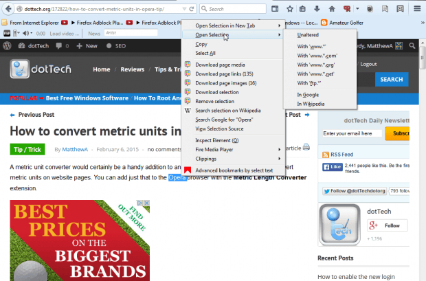Click the Facebook Like button
Image resolution: width=426 pixels, height=281 pixels.
(x=333, y=166)
